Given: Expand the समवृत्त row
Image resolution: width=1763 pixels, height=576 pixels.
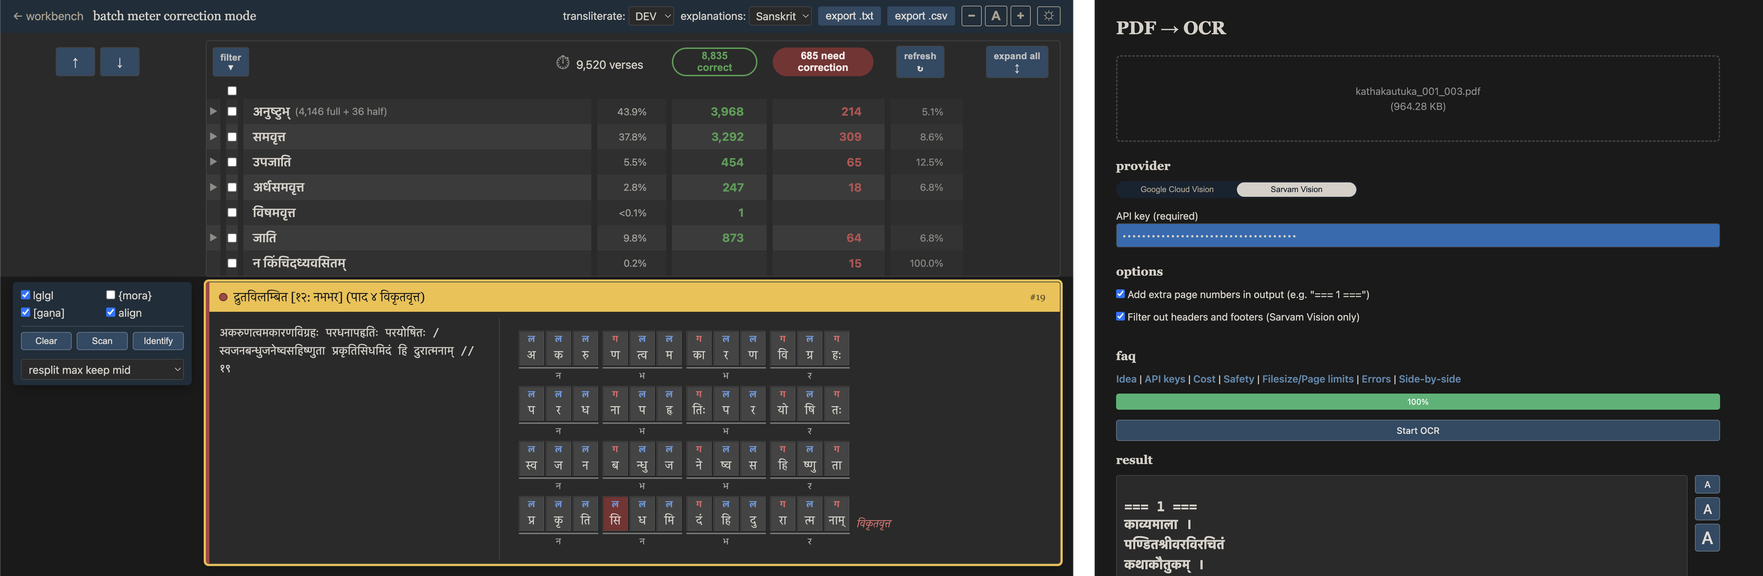Looking at the screenshot, I should pos(213,137).
